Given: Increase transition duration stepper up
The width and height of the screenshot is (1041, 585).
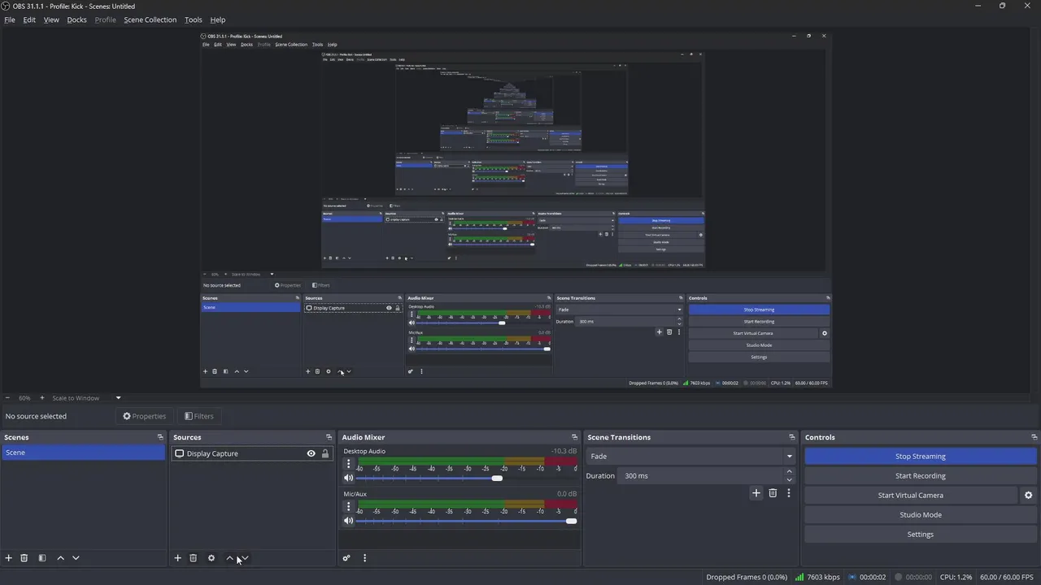Looking at the screenshot, I should pyautogui.click(x=789, y=472).
